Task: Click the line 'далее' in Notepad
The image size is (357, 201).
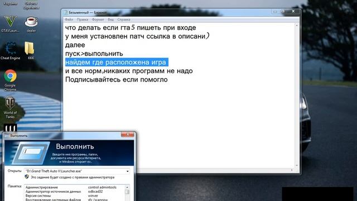Action: (x=75, y=45)
